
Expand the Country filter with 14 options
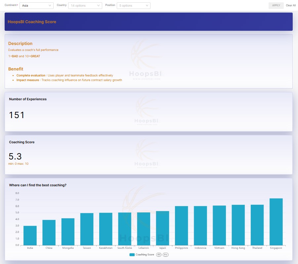click(x=85, y=6)
